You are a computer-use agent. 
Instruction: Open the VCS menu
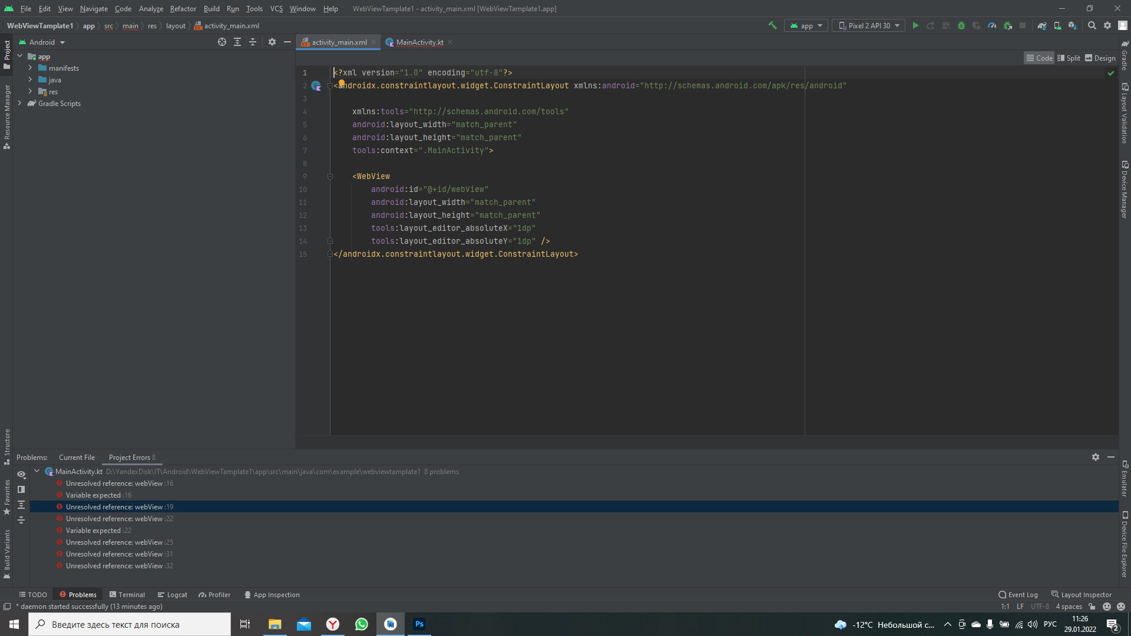[276, 8]
